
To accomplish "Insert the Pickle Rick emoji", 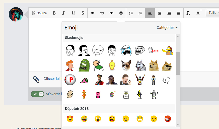I will [84, 65].
